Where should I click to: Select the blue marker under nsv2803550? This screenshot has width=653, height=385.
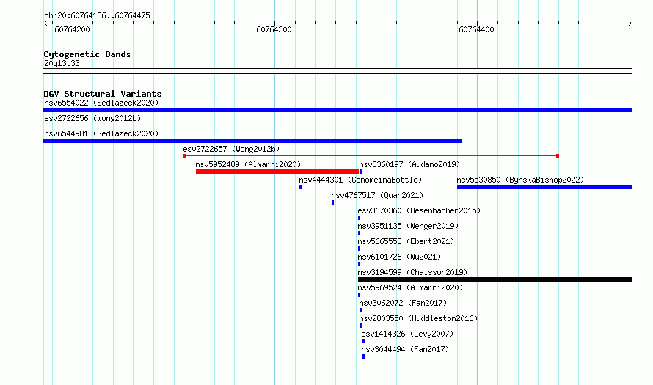pos(361,326)
